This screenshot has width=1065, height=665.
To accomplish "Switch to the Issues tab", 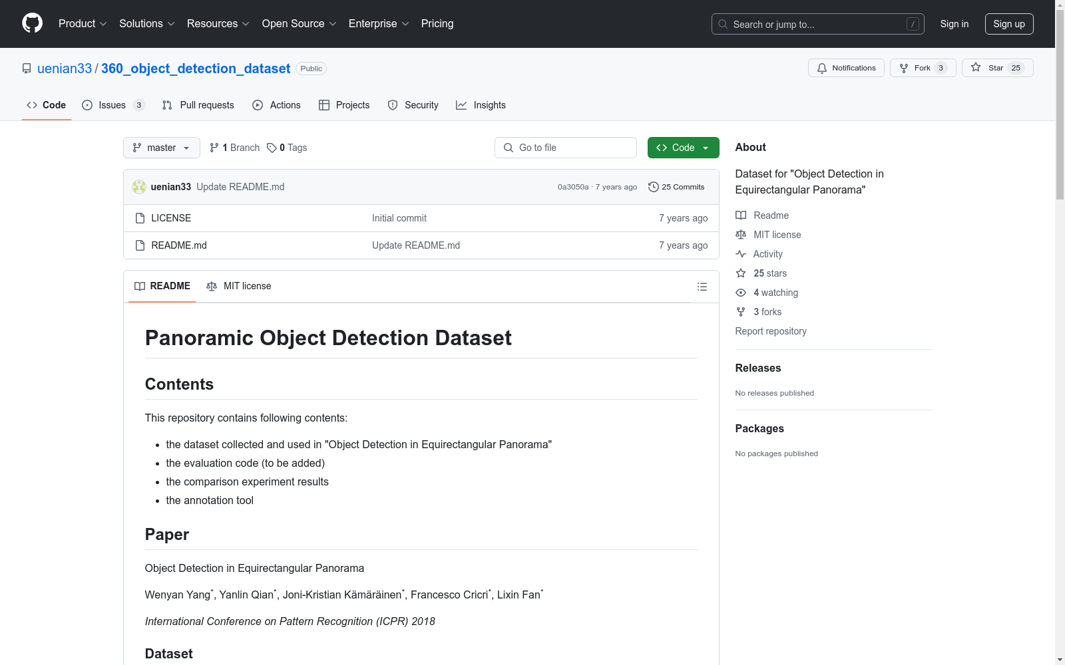I will (x=113, y=105).
